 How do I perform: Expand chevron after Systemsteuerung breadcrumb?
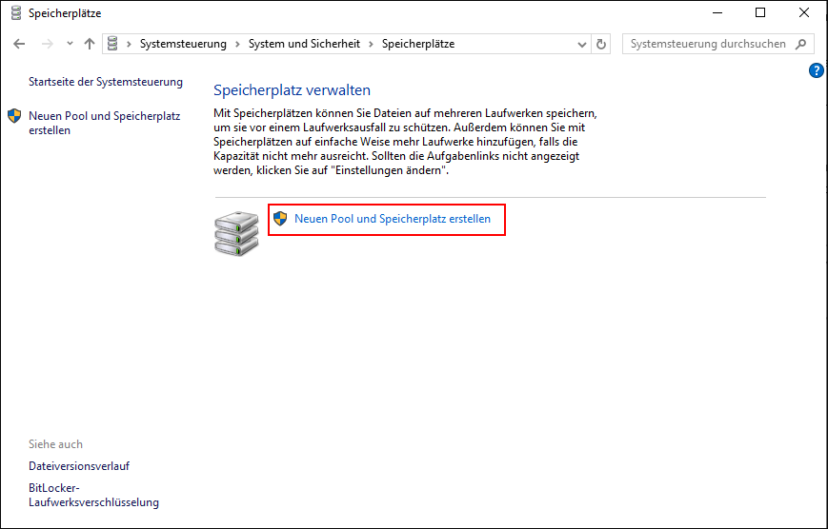(237, 44)
